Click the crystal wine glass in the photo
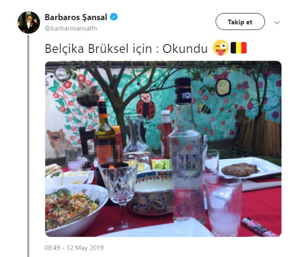 [x=119, y=195]
